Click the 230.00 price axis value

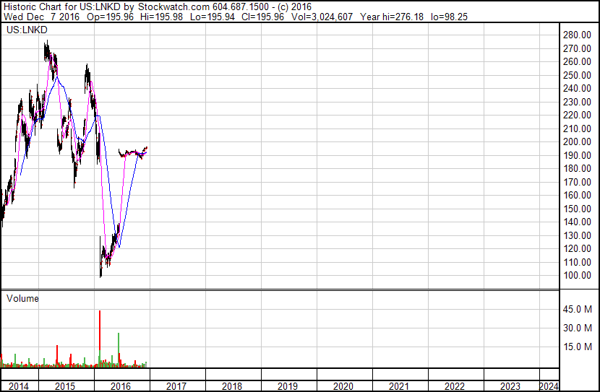click(577, 102)
